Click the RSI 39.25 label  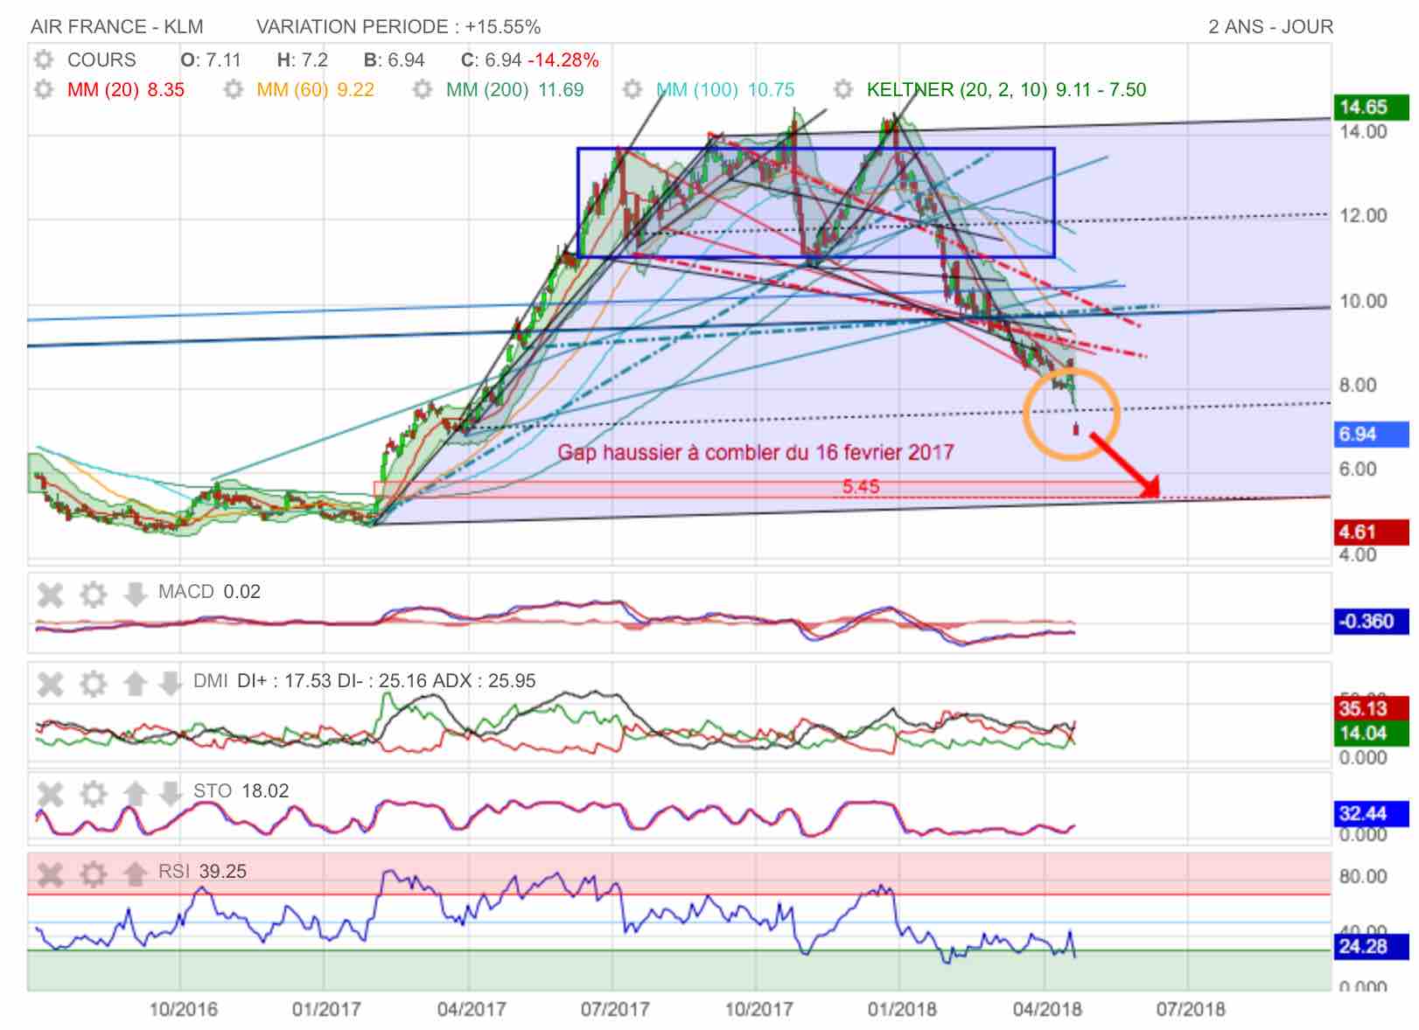(202, 871)
